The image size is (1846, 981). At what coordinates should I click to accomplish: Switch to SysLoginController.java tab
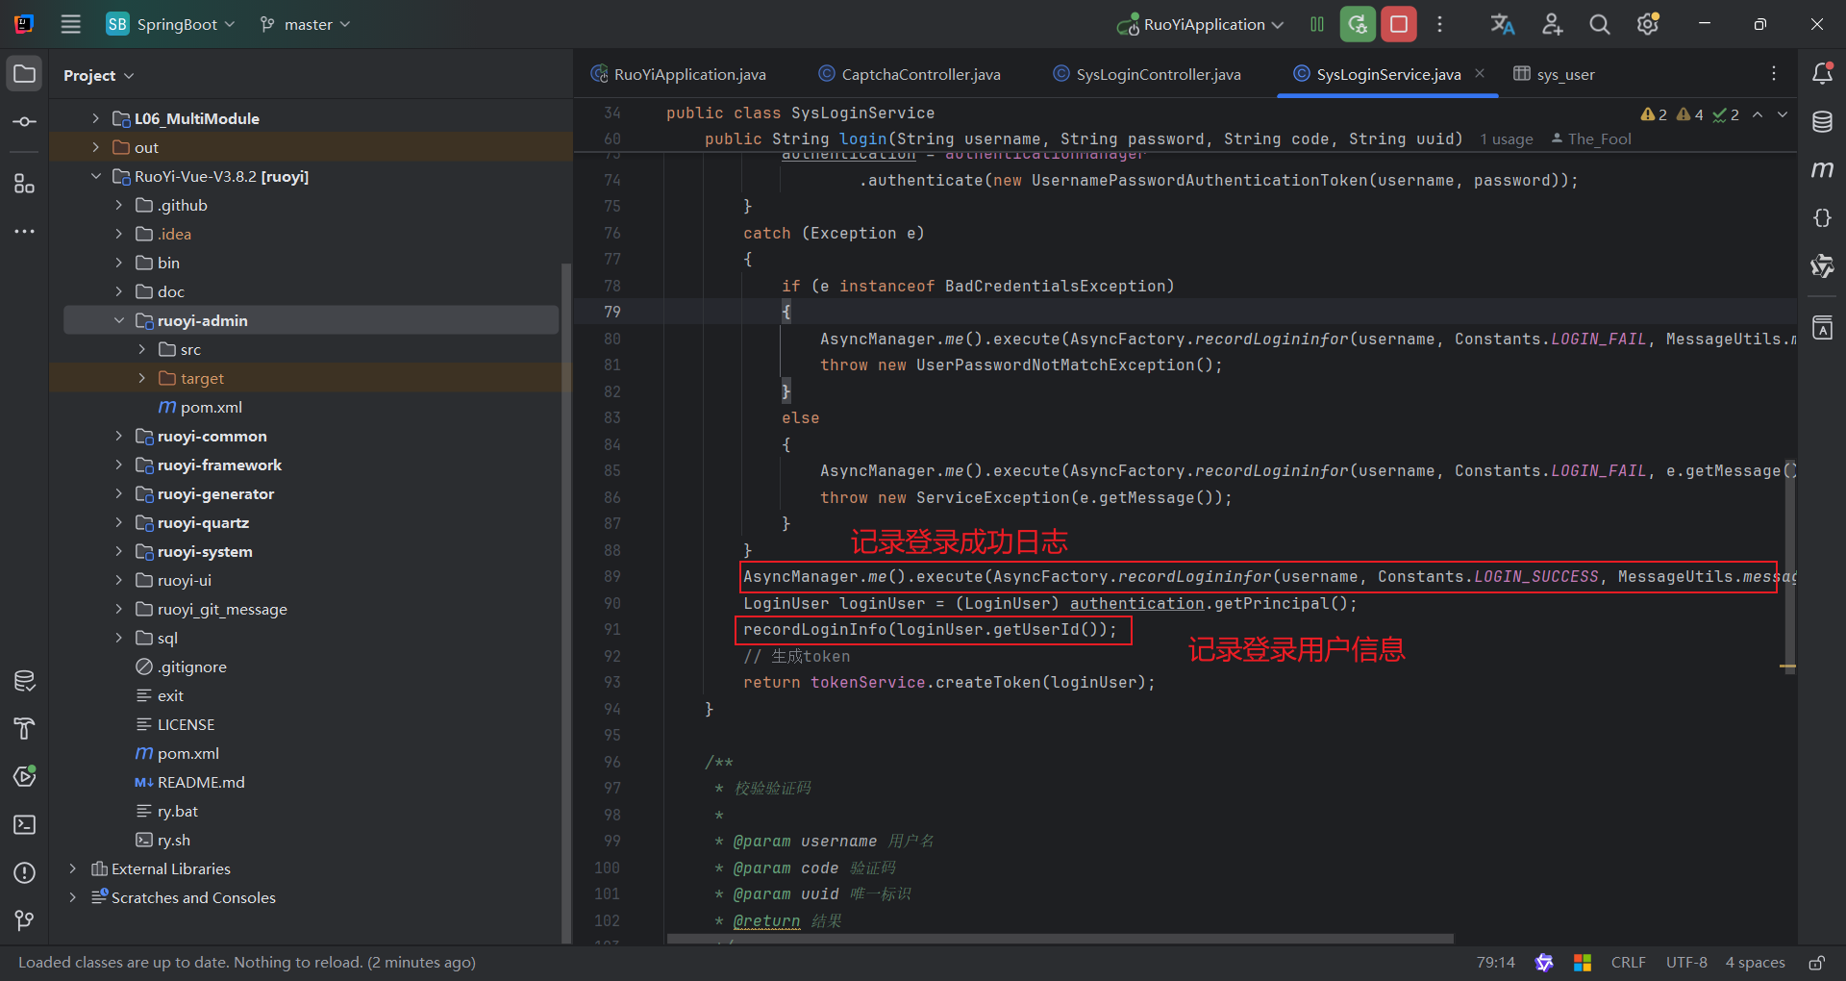(x=1147, y=74)
